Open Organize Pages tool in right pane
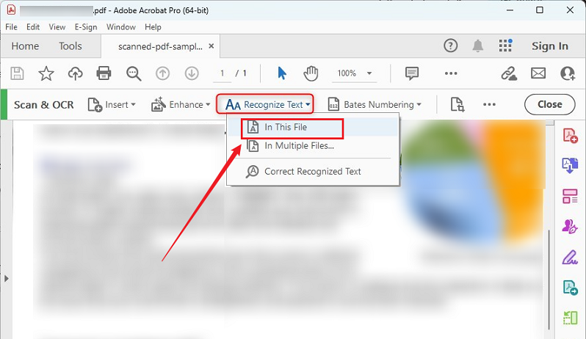 pyautogui.click(x=570, y=196)
